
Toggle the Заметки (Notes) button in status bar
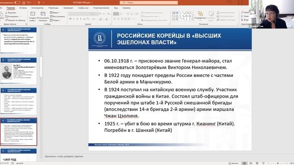tap(233, 163)
